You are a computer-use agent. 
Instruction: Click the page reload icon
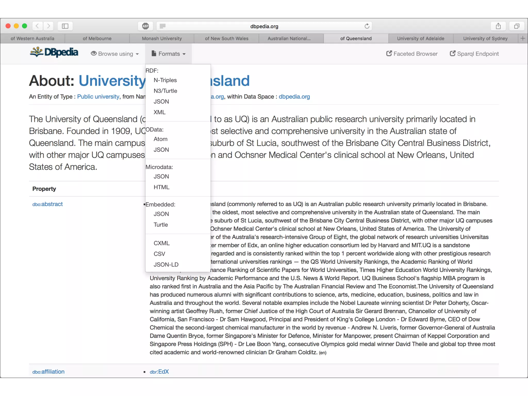(367, 26)
